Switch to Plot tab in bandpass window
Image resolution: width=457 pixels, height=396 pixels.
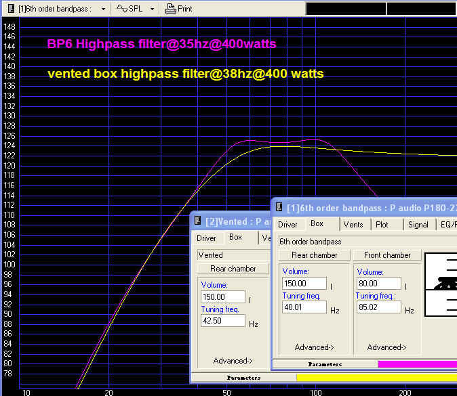coord(382,225)
